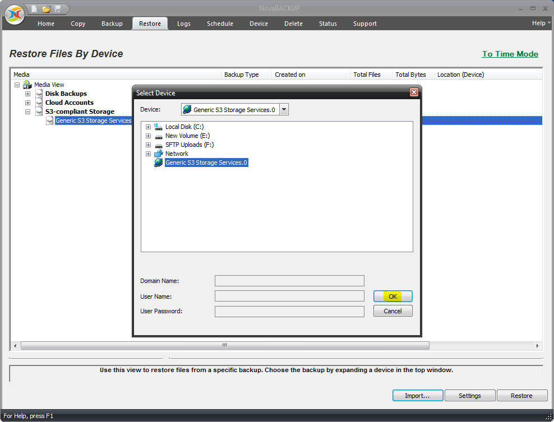This screenshot has height=422, width=554.
Task: Click OK in Select Device dialog
Action: 393,296
